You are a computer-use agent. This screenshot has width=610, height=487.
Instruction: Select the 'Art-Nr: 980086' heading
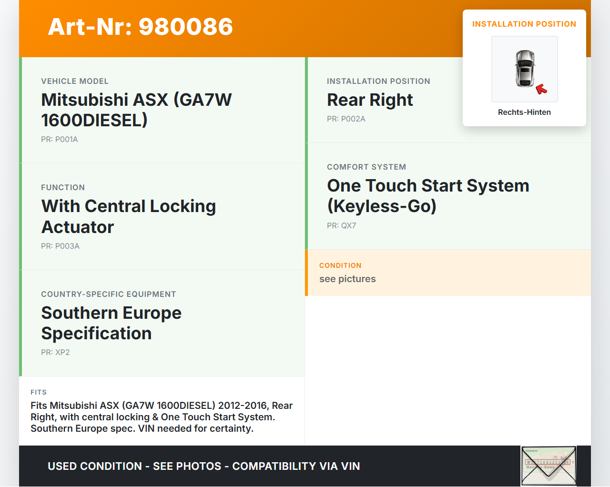pyautogui.click(x=141, y=27)
